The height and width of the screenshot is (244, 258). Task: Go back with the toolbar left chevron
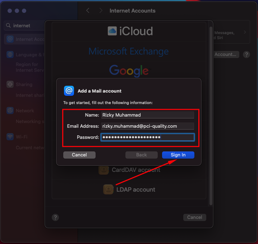click(x=88, y=11)
